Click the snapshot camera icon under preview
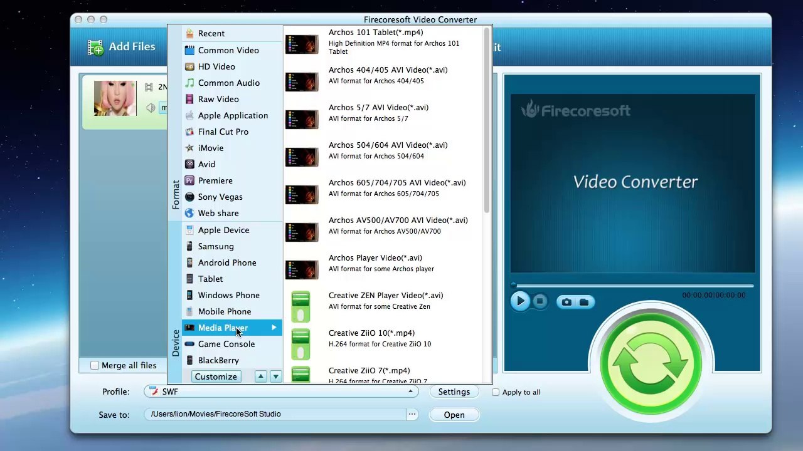 coord(566,302)
